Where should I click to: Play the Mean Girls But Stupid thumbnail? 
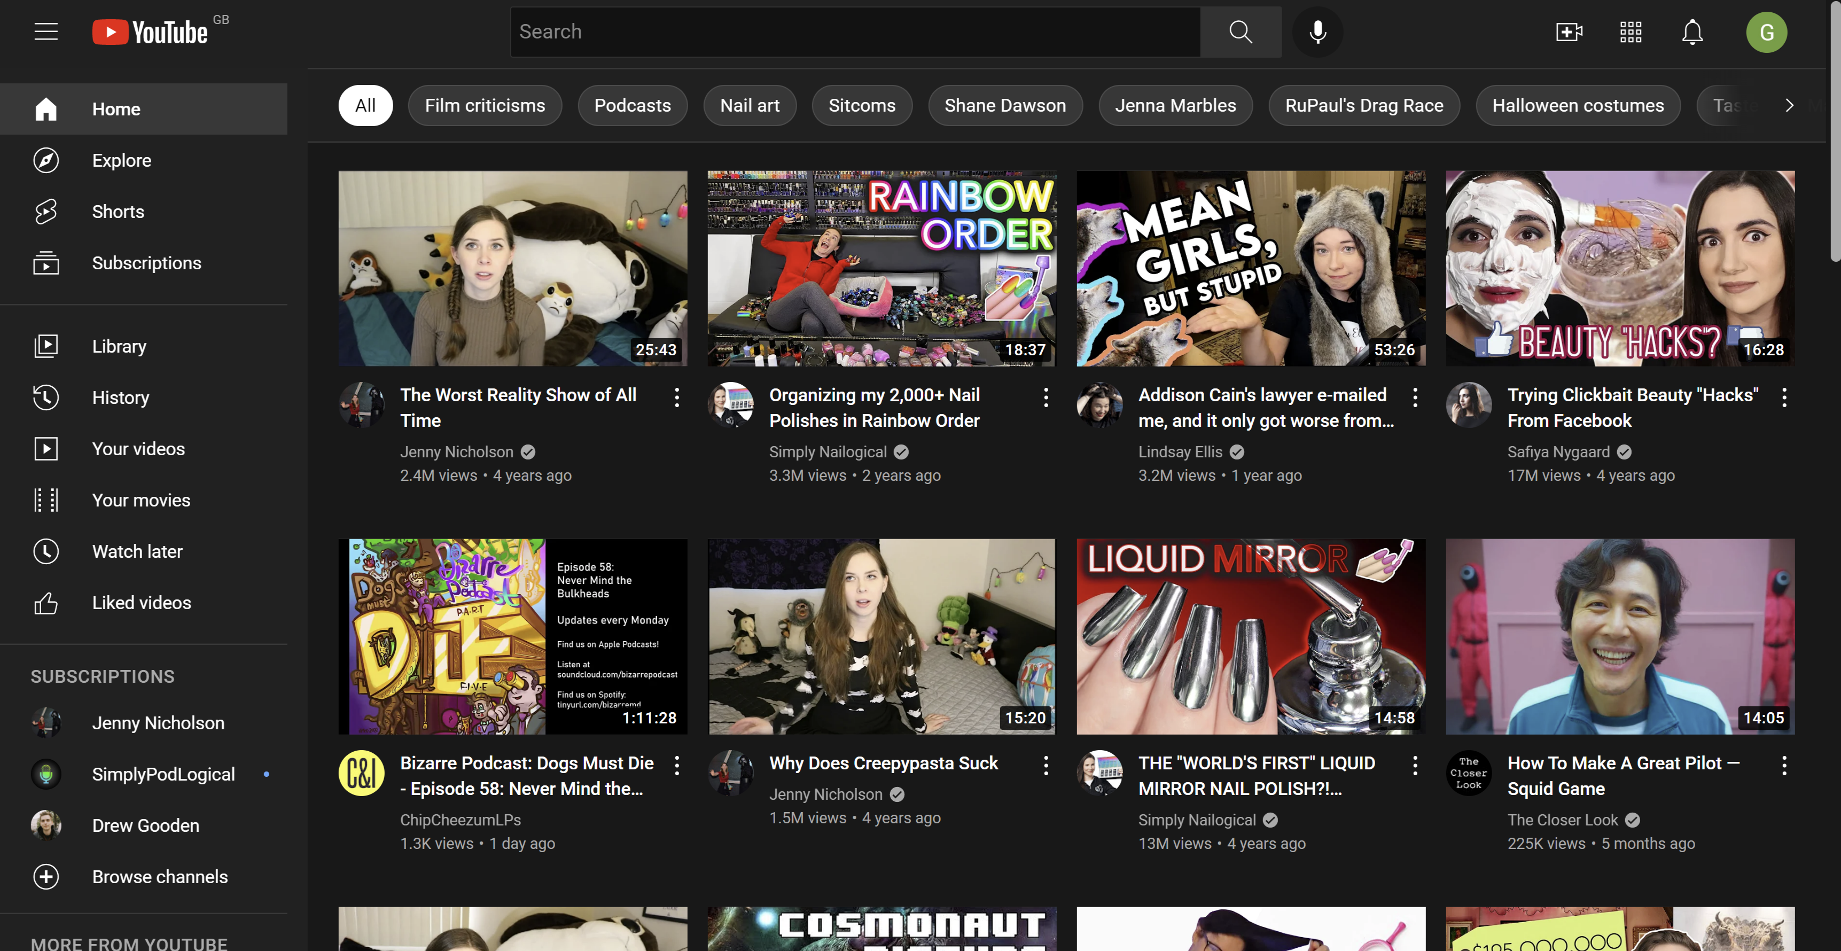(x=1251, y=268)
